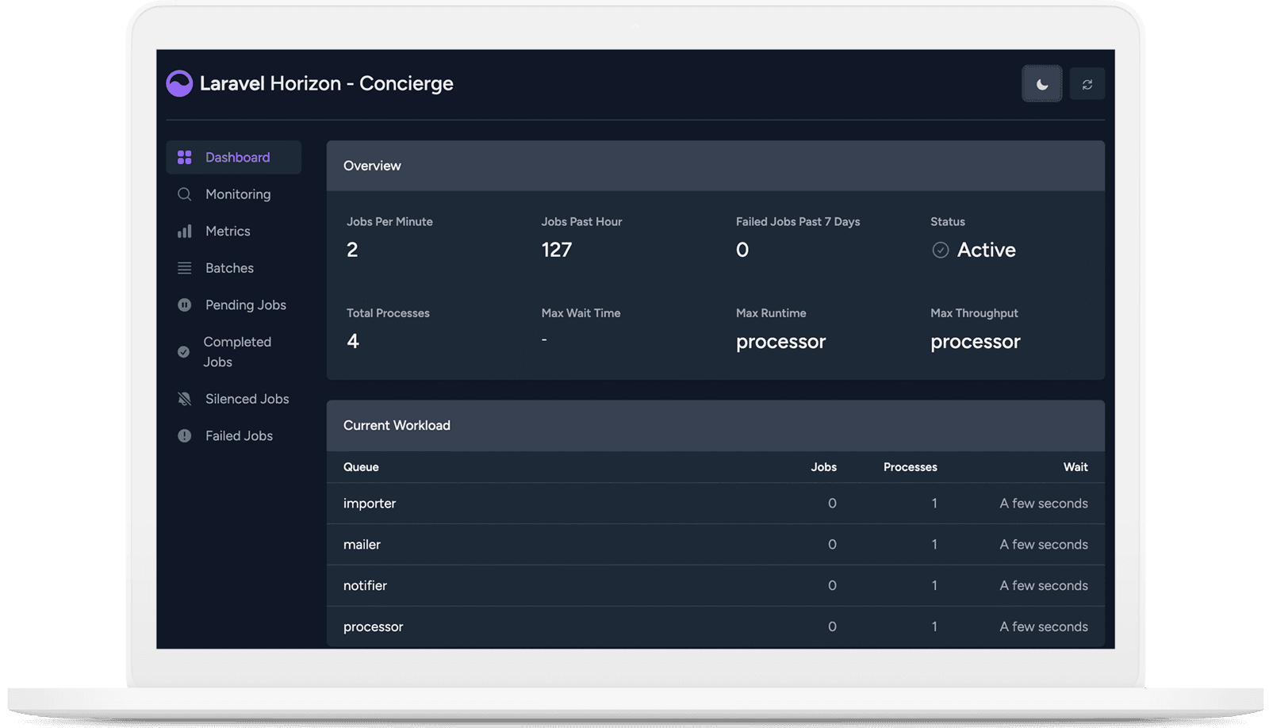This screenshot has width=1269, height=728.
Task: Select the importer queue row
Action: 370,503
